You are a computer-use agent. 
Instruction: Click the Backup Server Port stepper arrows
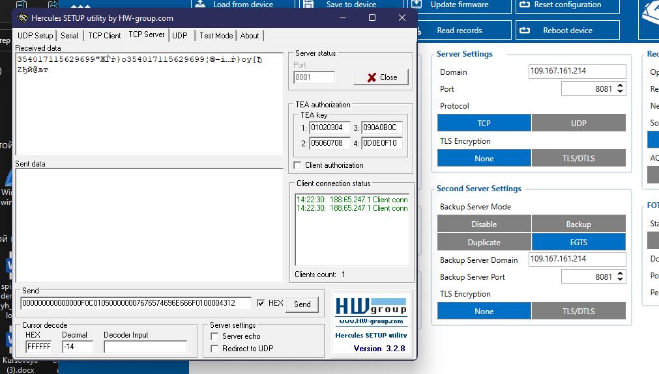(x=620, y=277)
